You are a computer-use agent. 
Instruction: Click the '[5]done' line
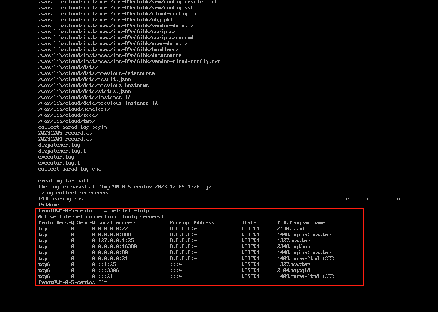coord(49,205)
